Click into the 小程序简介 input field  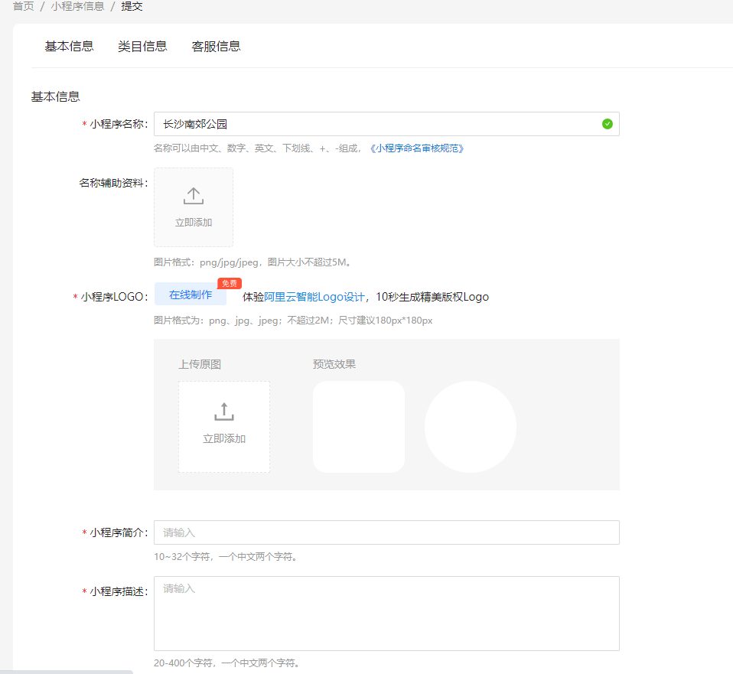point(386,532)
